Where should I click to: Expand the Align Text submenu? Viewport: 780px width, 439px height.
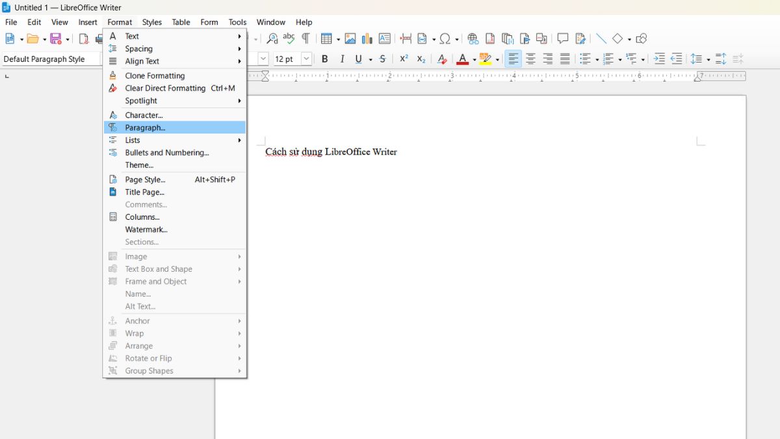point(175,61)
